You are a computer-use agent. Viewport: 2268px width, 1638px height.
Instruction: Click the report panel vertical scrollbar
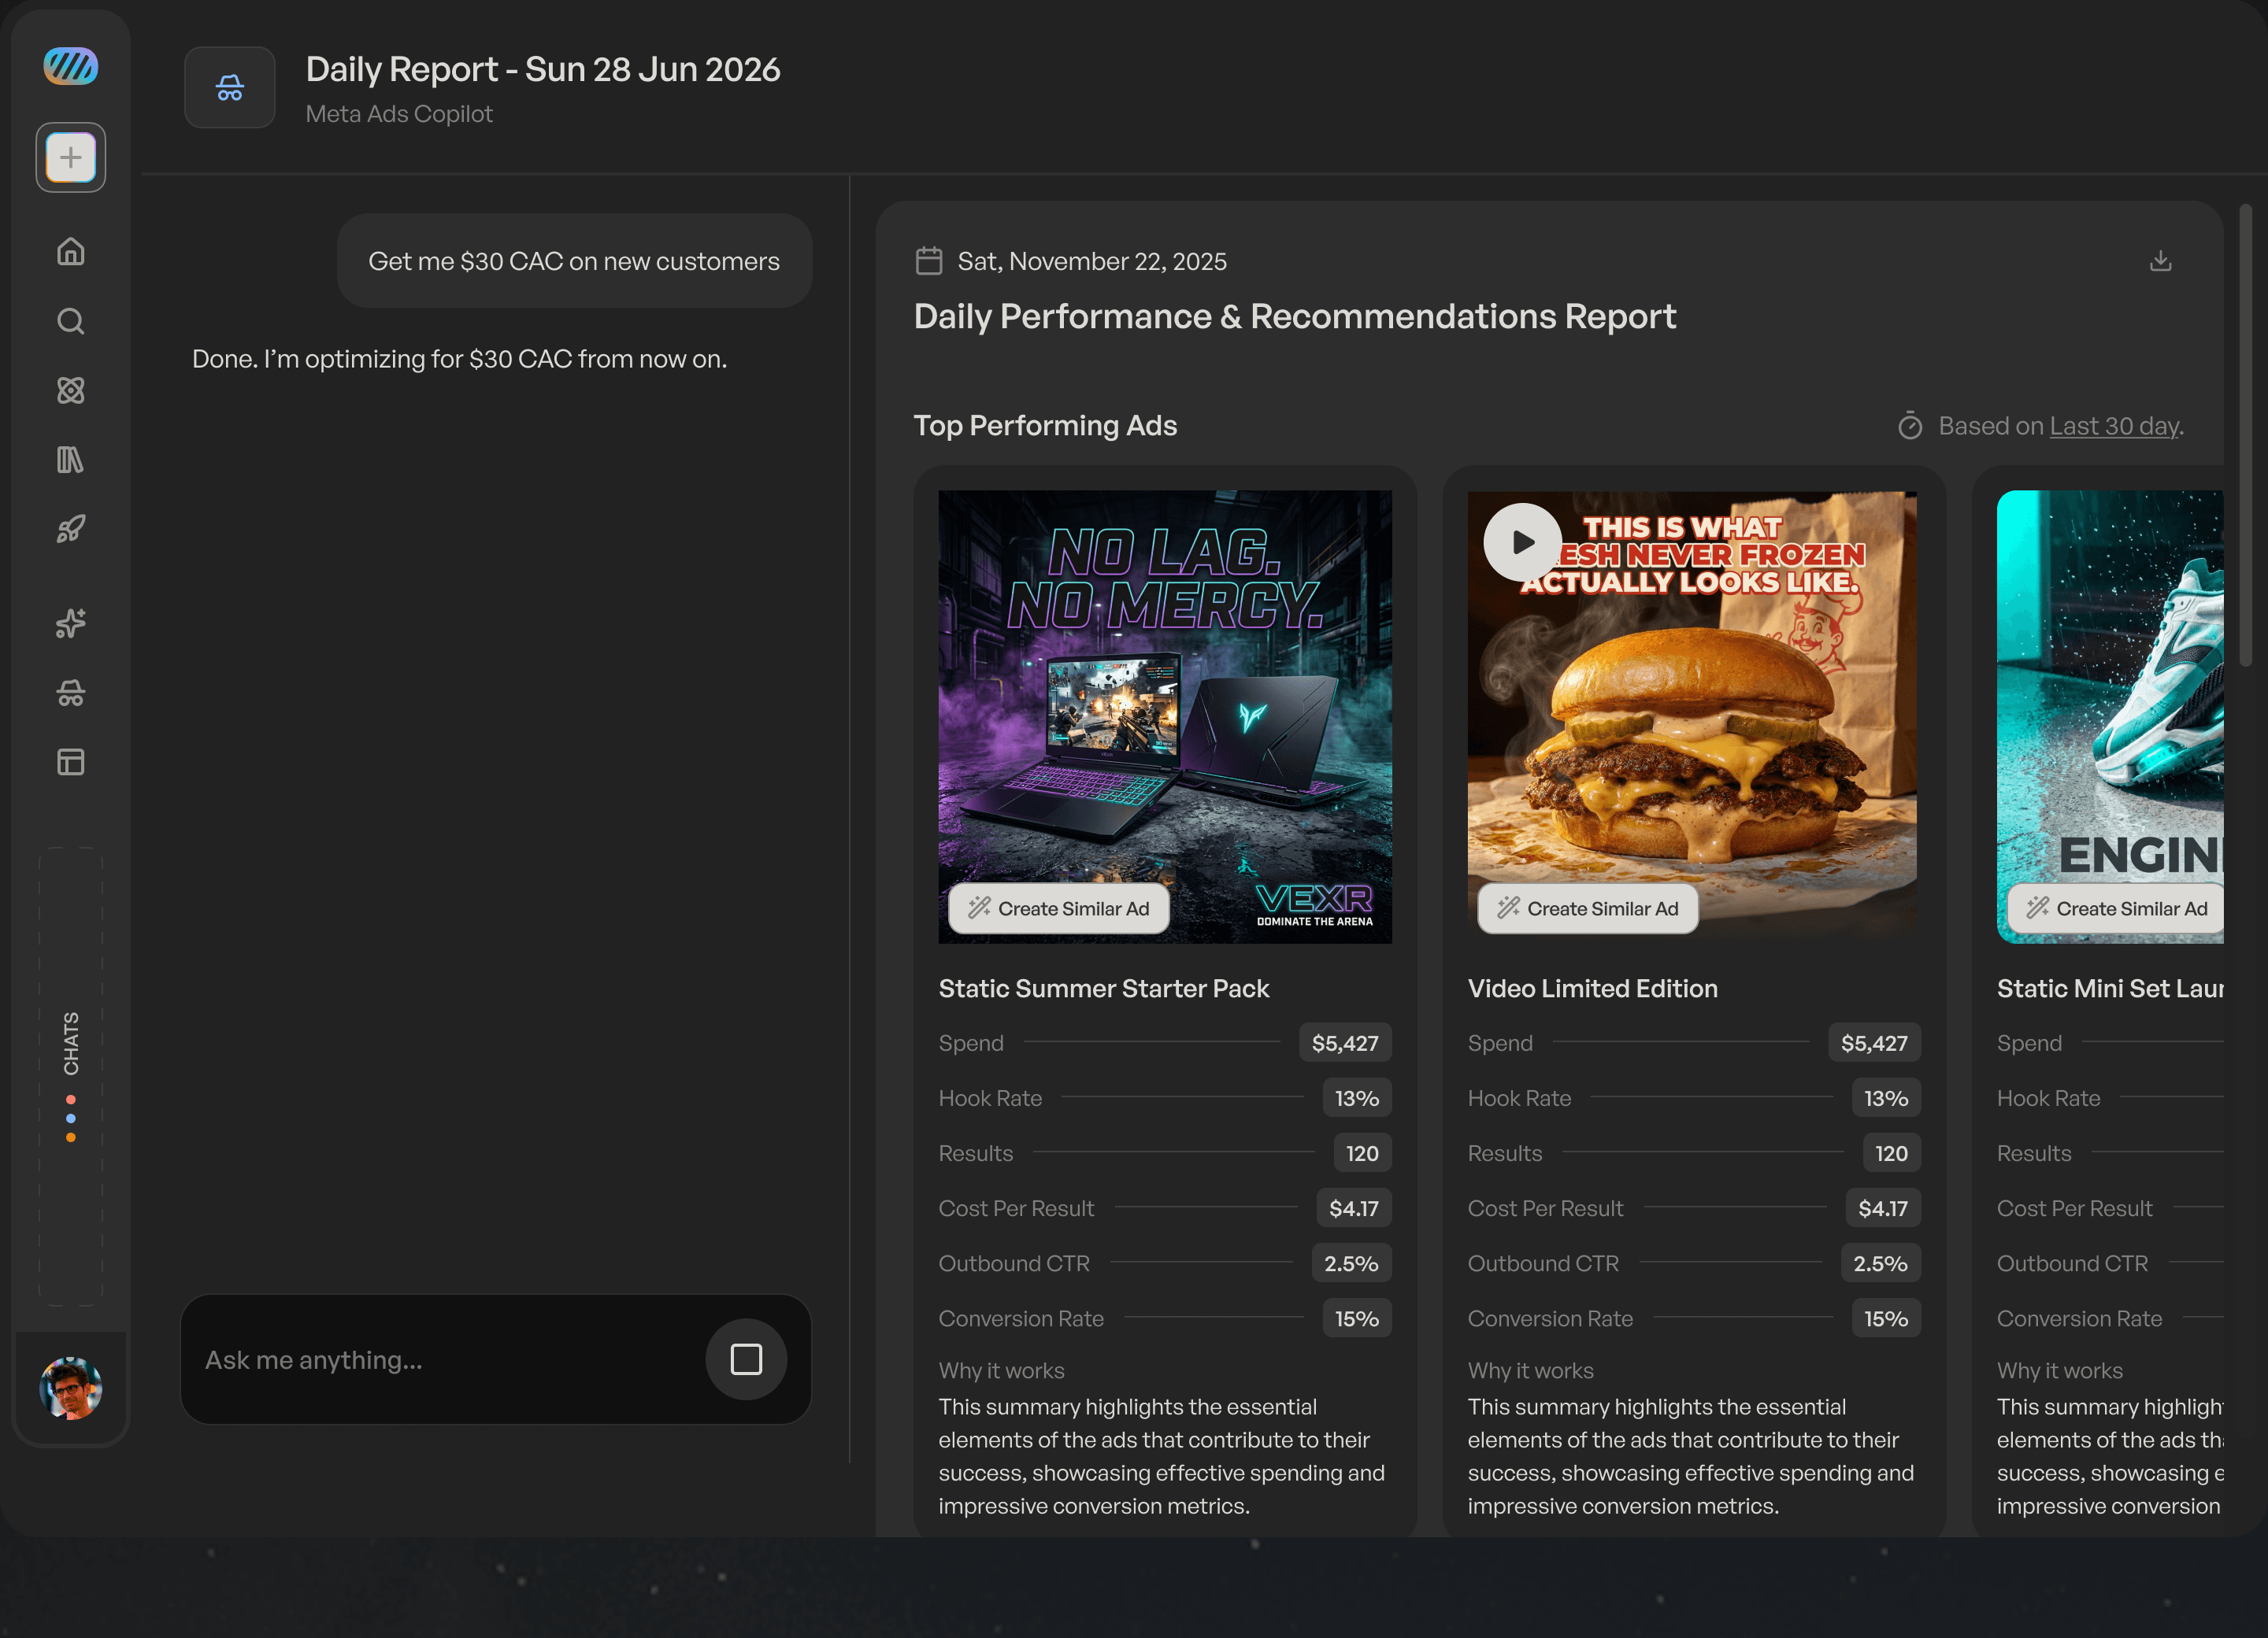2245,434
